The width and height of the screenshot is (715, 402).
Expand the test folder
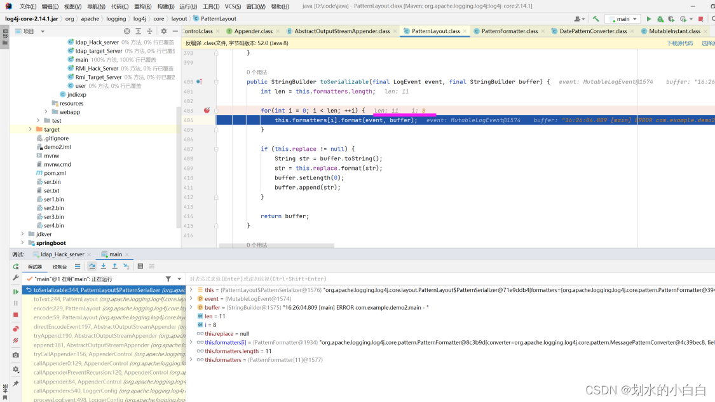pos(38,120)
